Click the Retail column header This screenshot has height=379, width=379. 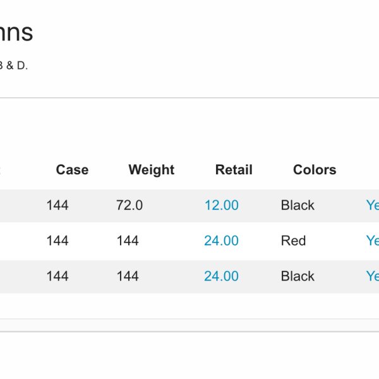(x=234, y=170)
